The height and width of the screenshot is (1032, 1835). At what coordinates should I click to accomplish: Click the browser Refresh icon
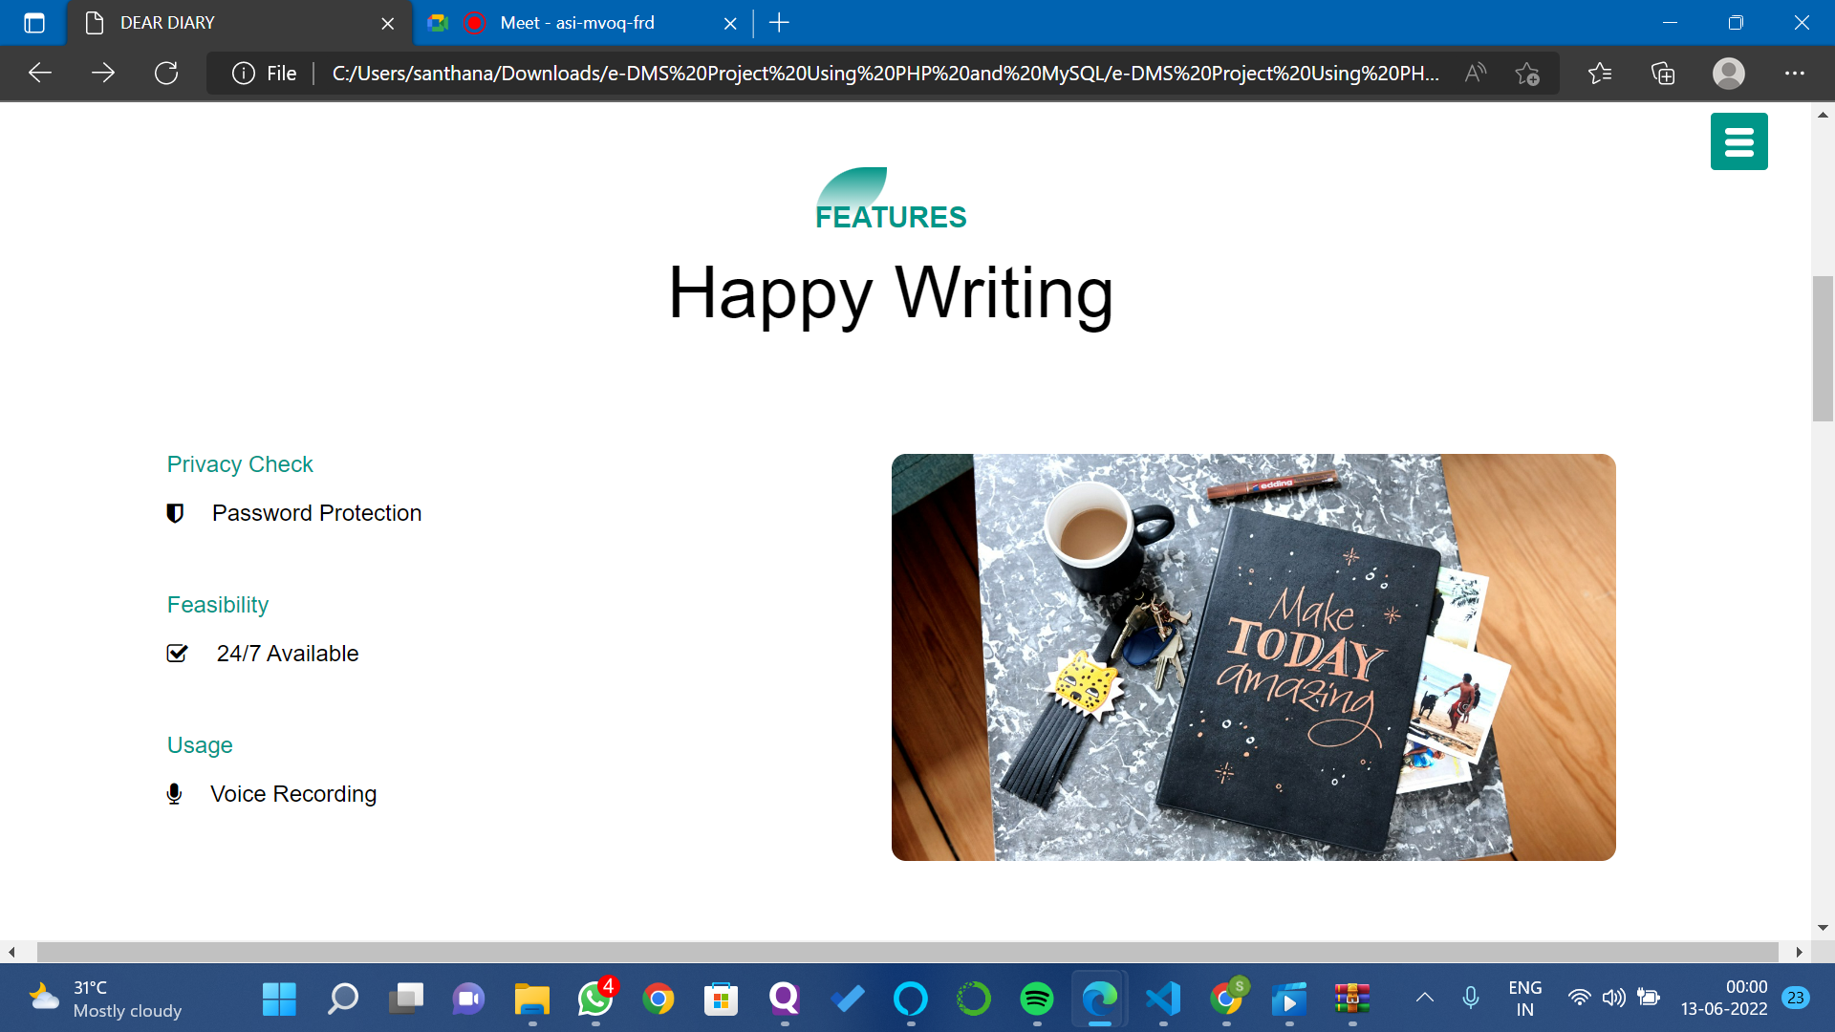(166, 74)
